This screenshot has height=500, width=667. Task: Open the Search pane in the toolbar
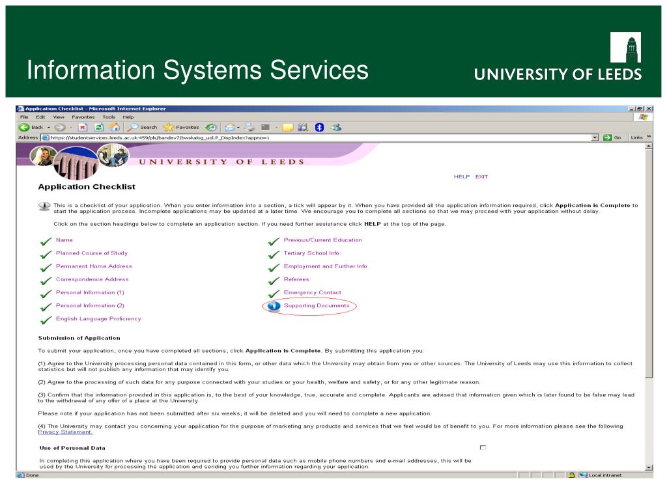point(143,127)
